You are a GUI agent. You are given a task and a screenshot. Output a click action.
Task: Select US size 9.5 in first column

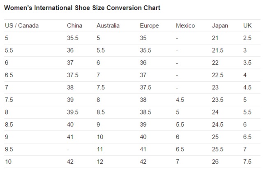point(9,149)
